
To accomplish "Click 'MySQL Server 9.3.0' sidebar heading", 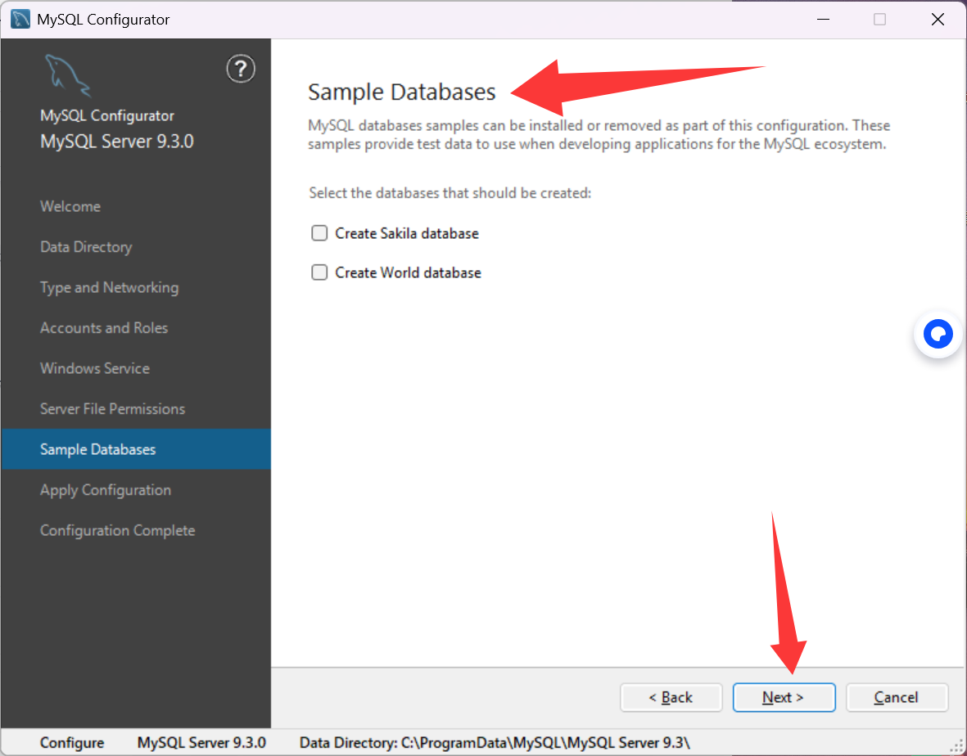I will (x=117, y=142).
